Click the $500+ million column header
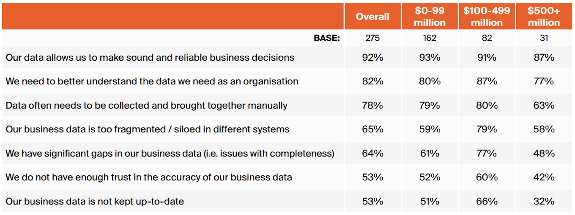Viewport: 575px width, 215px height. [x=544, y=16]
